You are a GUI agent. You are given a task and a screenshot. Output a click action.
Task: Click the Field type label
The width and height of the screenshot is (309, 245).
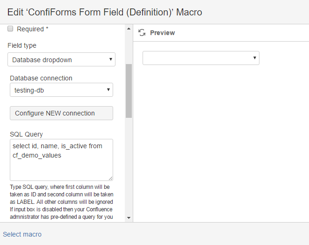click(x=22, y=45)
